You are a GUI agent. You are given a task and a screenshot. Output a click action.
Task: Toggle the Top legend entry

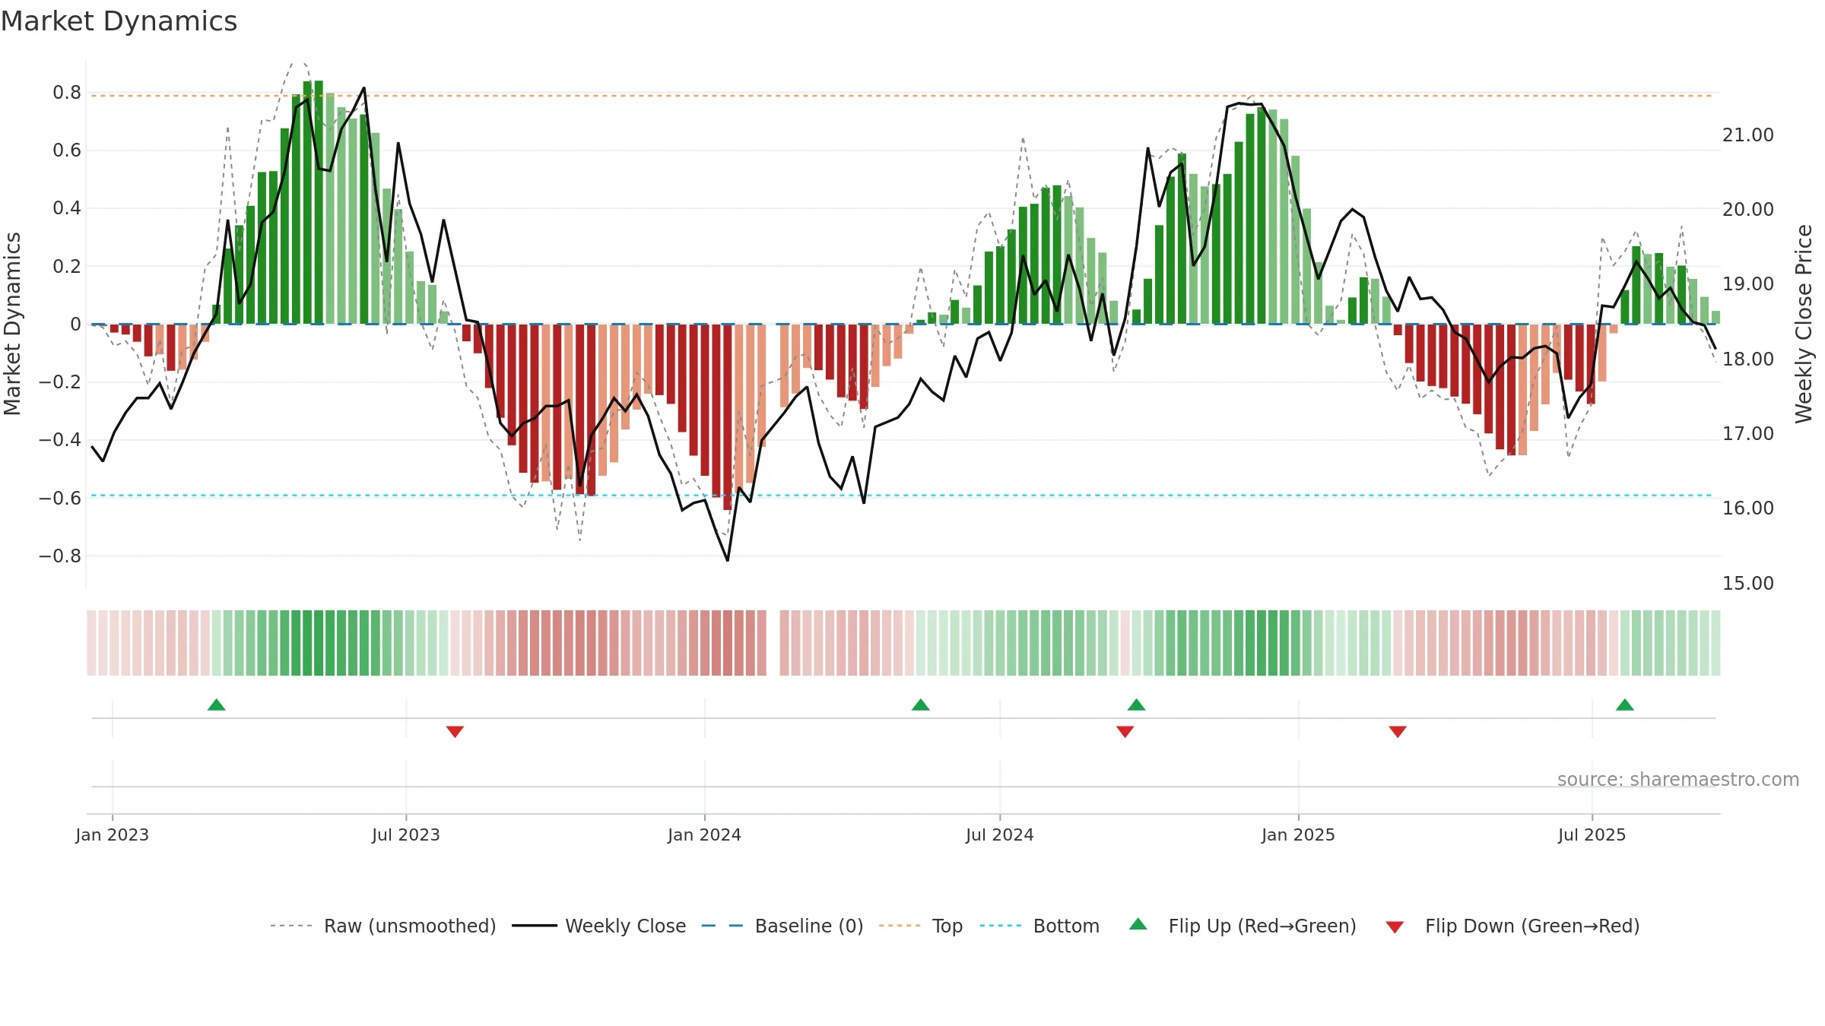point(921,926)
